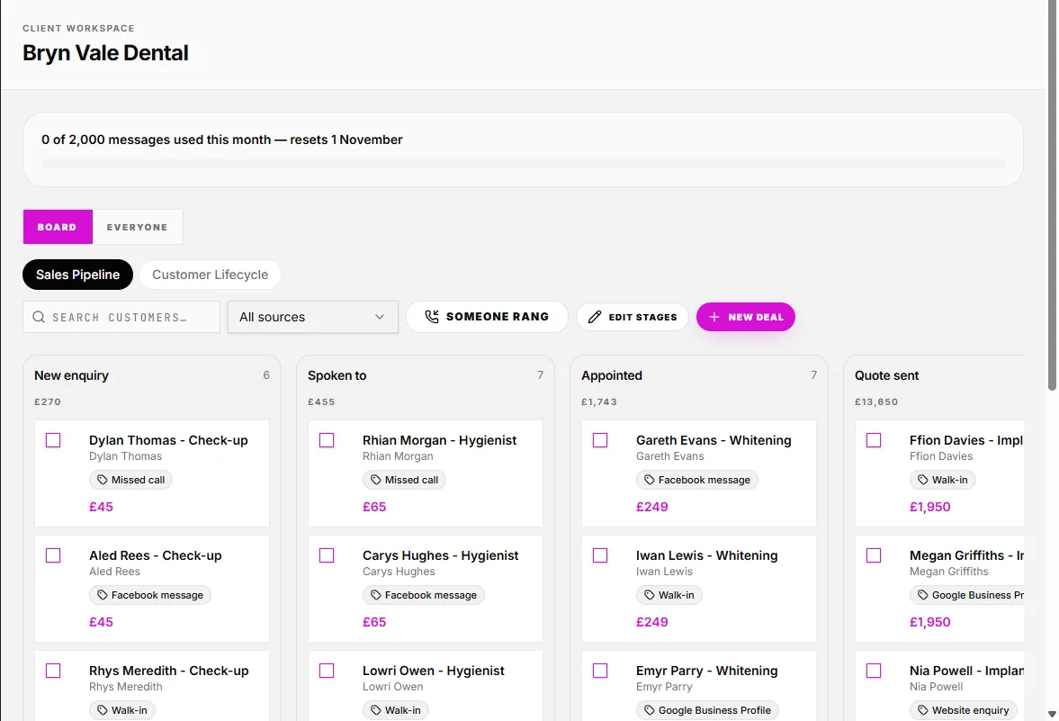The image size is (1059, 721).
Task: Select the Sales Pipeline view
Action: pyautogui.click(x=77, y=275)
